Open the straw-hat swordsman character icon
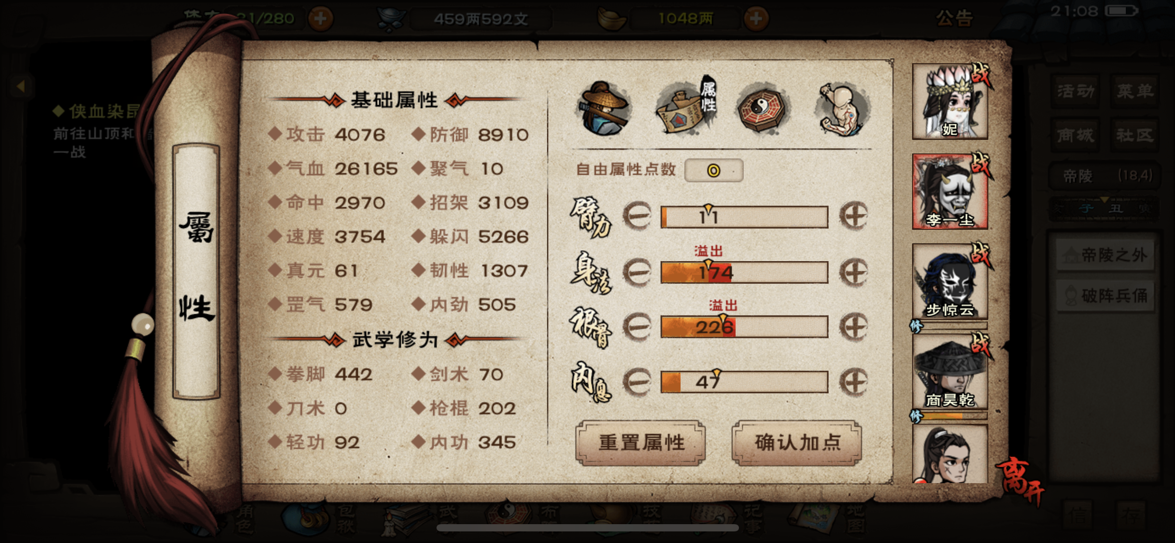Viewport: 1175px width, 543px height. [602, 109]
